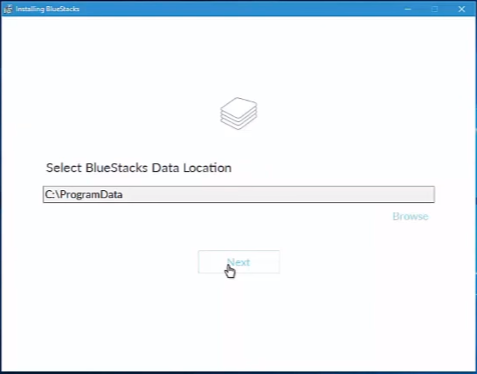477x374 pixels.
Task: Close the BlueStacks installer window
Action: point(462,9)
